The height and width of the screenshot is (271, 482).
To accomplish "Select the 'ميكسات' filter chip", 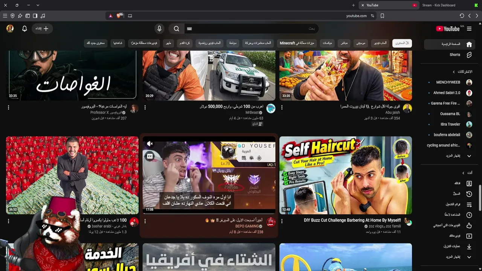I will (x=327, y=43).
